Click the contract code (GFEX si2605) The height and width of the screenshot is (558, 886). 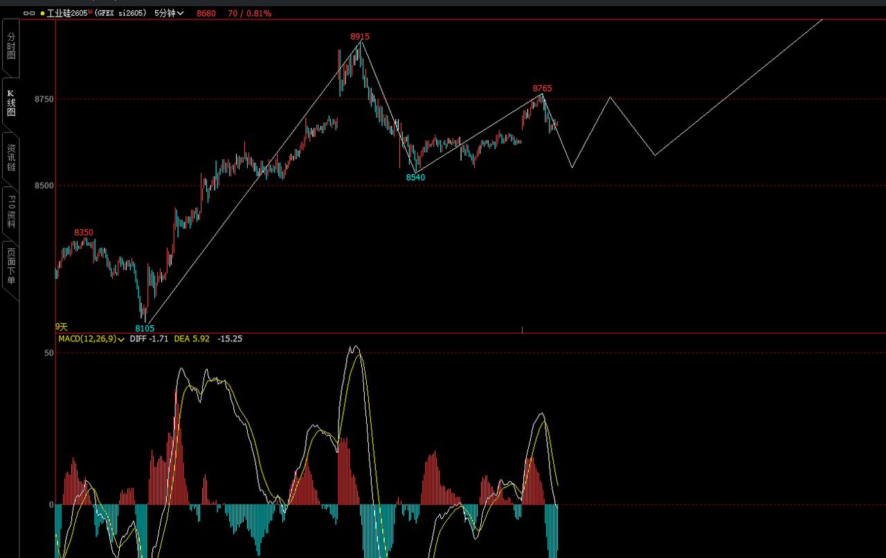click(x=120, y=13)
